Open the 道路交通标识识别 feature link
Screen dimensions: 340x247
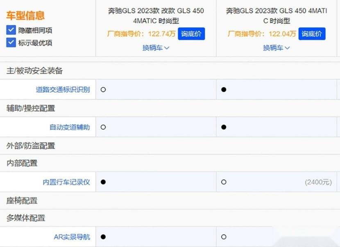coord(63,89)
